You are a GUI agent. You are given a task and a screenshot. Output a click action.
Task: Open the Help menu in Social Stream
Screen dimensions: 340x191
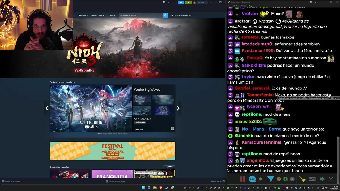pos(250,6)
